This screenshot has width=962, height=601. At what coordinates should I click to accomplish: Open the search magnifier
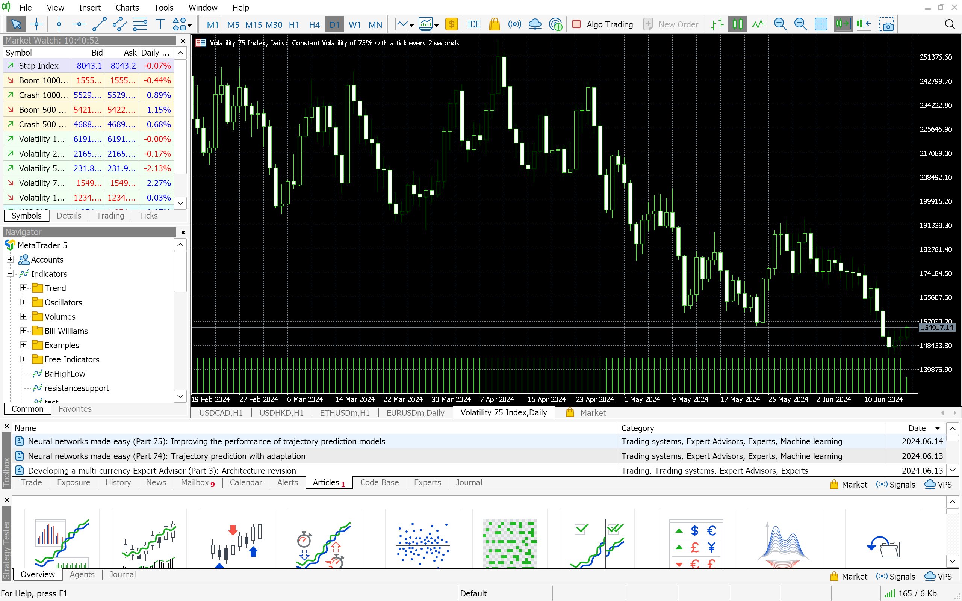pos(950,24)
